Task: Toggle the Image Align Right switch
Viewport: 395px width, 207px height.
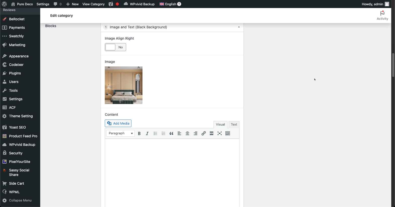Action: [115, 47]
